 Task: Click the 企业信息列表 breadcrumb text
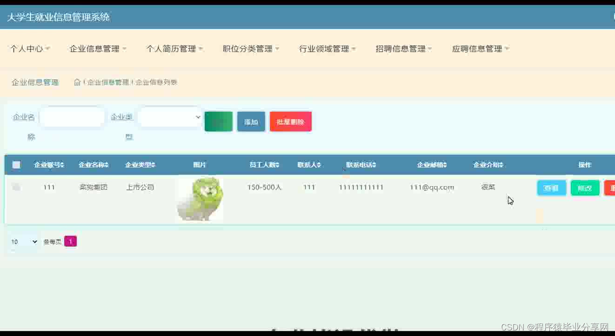[x=156, y=82]
